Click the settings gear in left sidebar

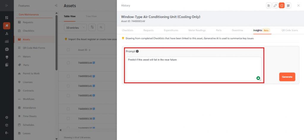tap(7, 117)
